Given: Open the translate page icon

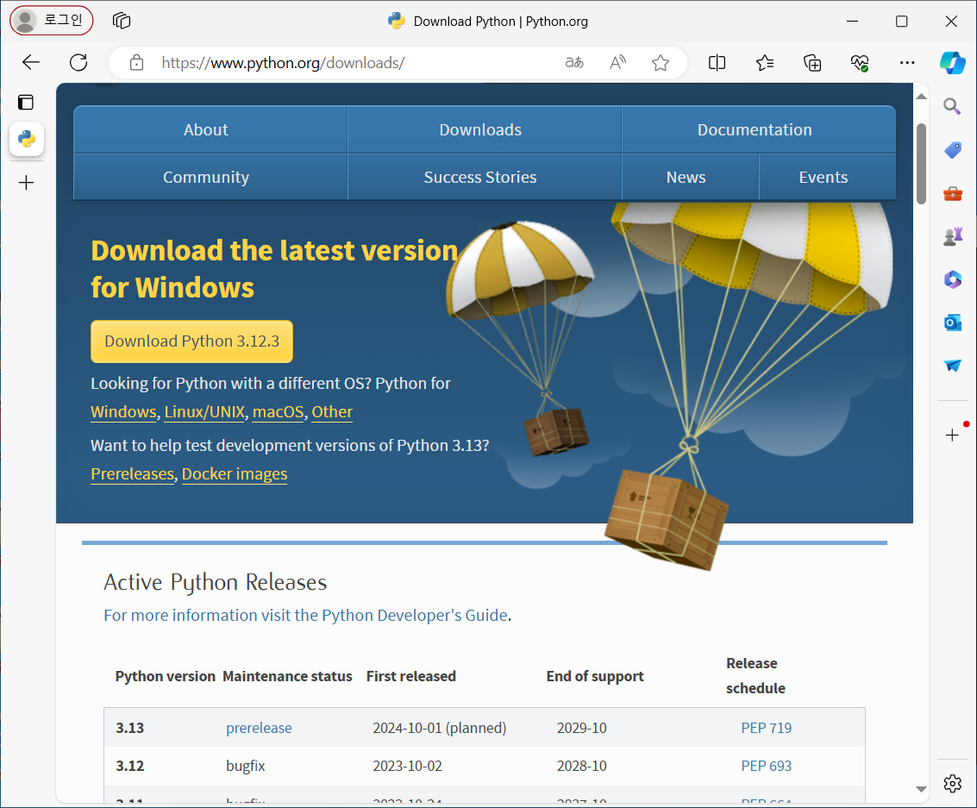Looking at the screenshot, I should (574, 62).
